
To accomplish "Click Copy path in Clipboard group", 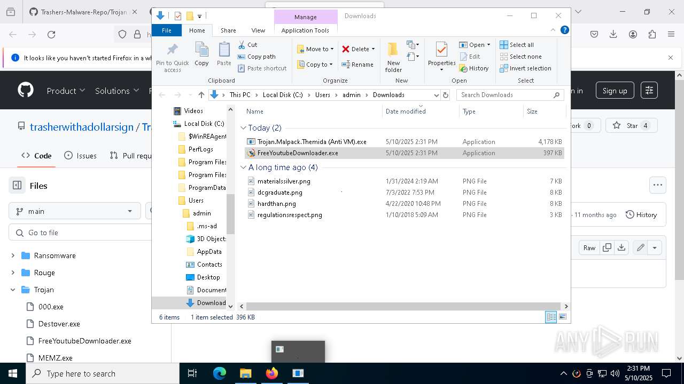I will click(256, 57).
